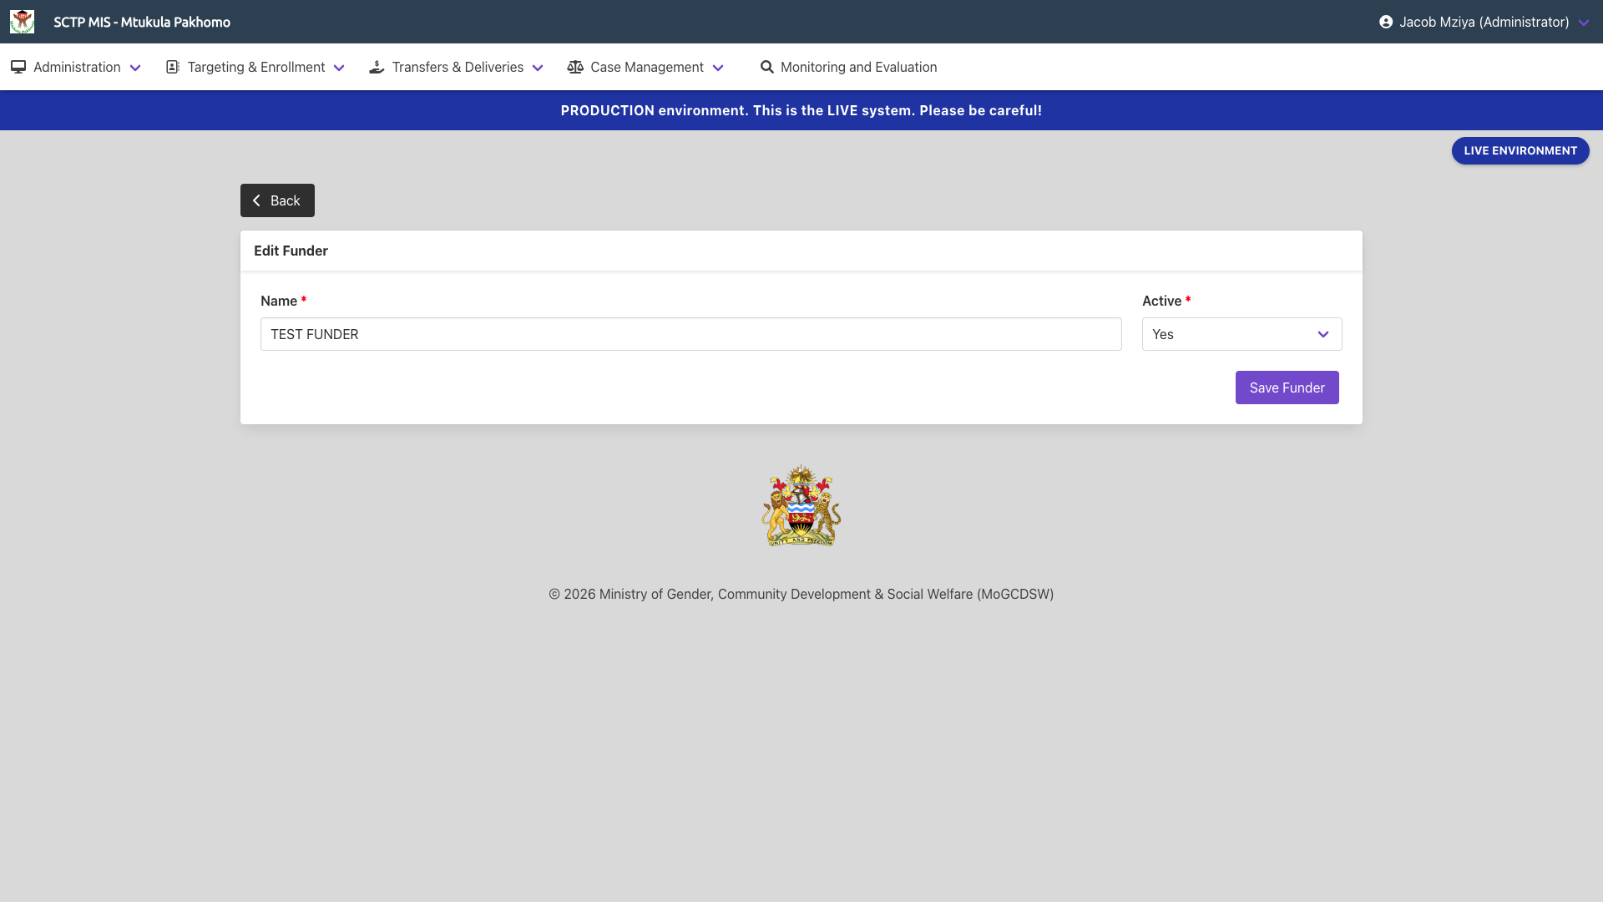
Task: Click the Monitoring and Evaluation magnifier icon
Action: pos(766,67)
